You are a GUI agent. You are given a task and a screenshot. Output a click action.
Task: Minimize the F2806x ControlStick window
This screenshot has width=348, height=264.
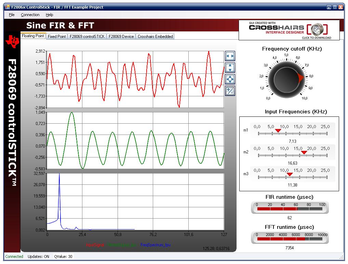coord(329,7)
